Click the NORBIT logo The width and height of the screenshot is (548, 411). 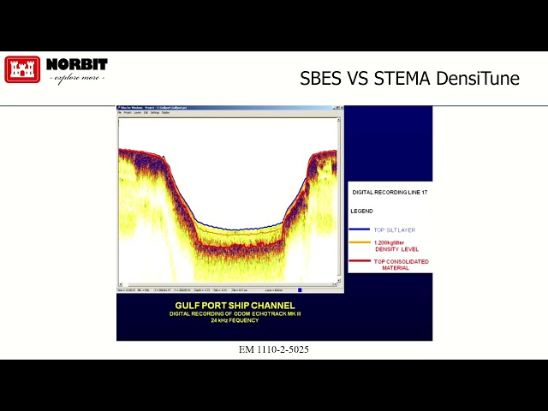(x=77, y=70)
